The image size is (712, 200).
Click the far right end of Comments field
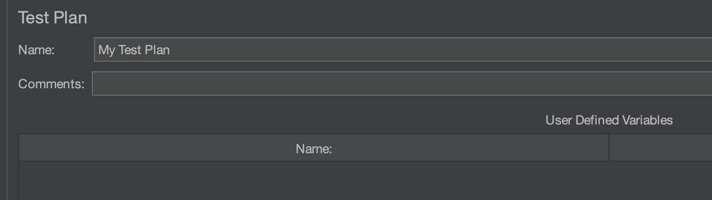[706, 84]
